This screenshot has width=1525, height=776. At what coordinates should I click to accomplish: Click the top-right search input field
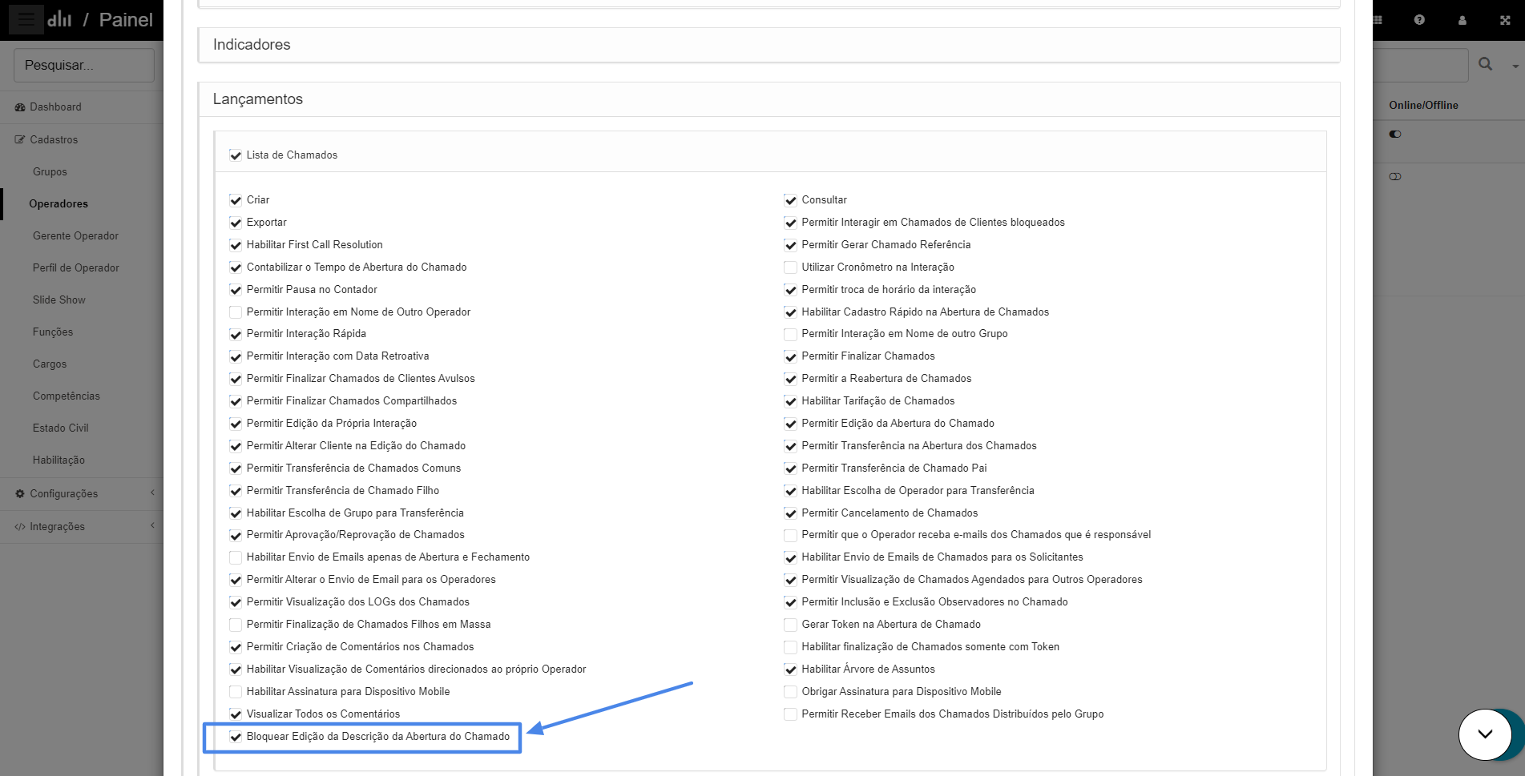[x=1420, y=65]
